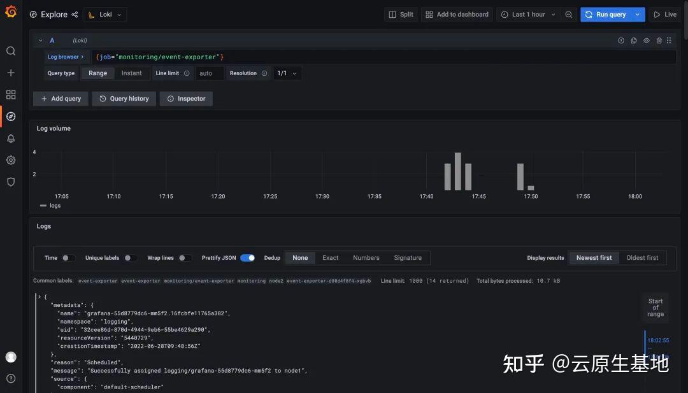Viewport: 688px width, 393px height.
Task: Open the Loki data source picker
Action: (x=104, y=14)
